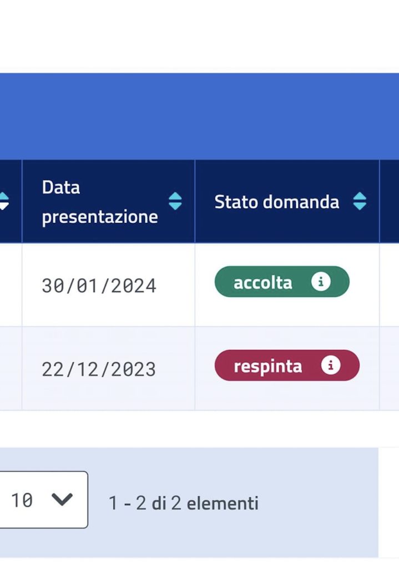The width and height of the screenshot is (399, 569).
Task: Click the info icon on the respinta badge
Action: coord(331,366)
